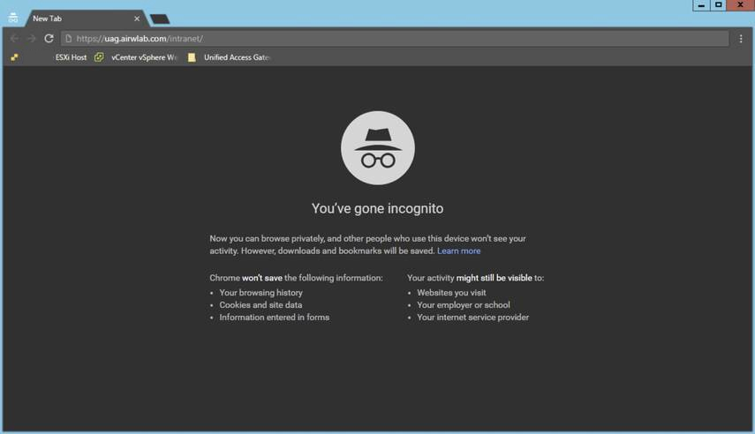
Task: Close the New Tab tab
Action: (137, 19)
